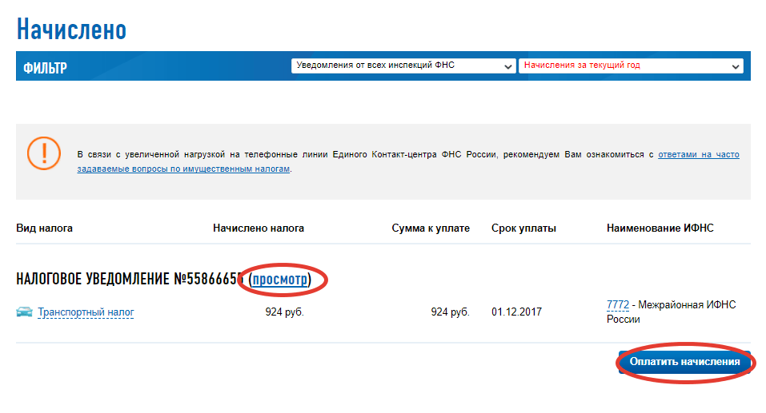The image size is (766, 413).
Task: Click the 924 руб. value under Начислено налога
Action: coord(284,312)
